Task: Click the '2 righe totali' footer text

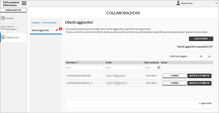Action: click(205, 103)
